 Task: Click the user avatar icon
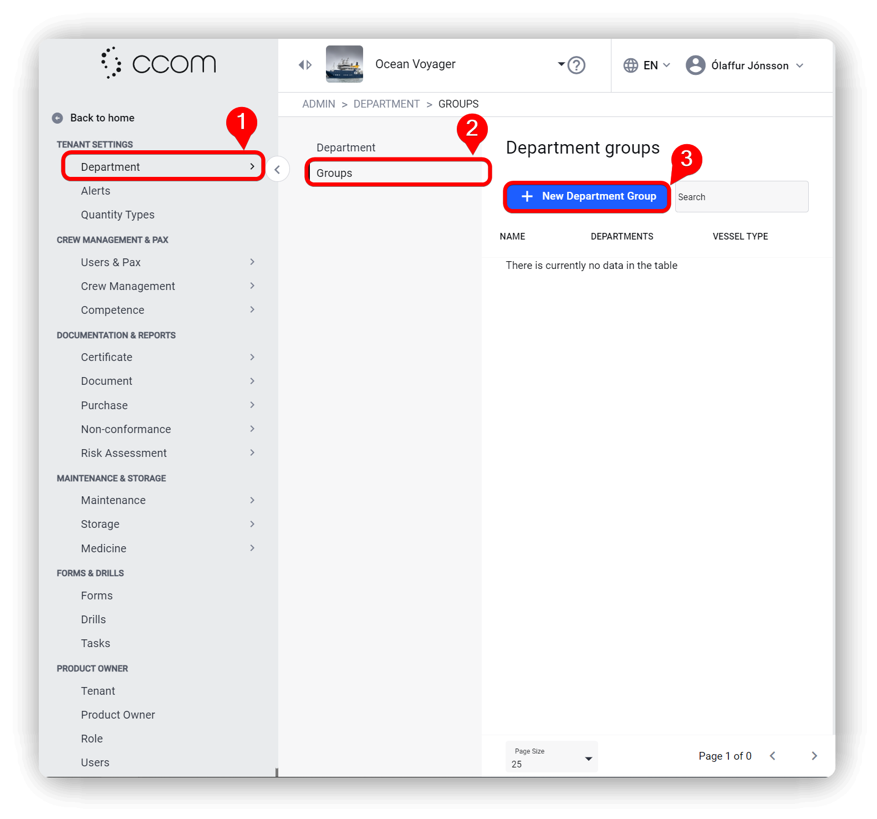coord(695,65)
